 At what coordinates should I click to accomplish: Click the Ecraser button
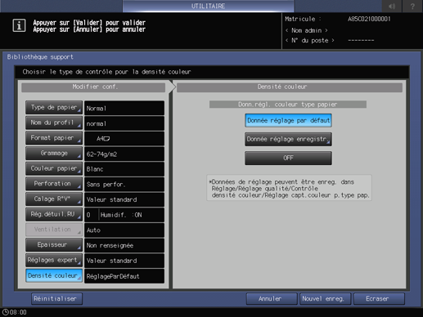tap(379, 299)
